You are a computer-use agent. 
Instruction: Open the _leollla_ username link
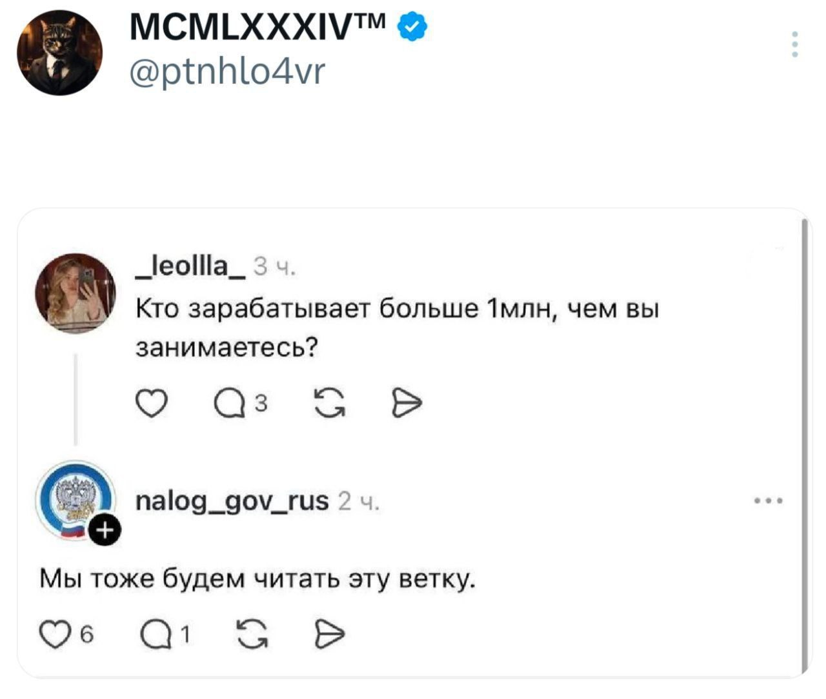(x=190, y=265)
